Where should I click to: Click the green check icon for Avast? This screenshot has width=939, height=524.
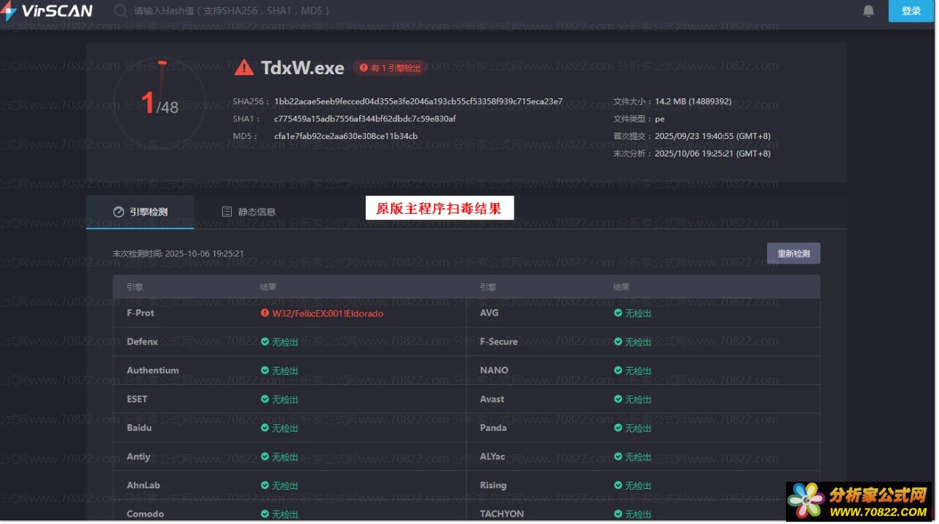(x=618, y=399)
